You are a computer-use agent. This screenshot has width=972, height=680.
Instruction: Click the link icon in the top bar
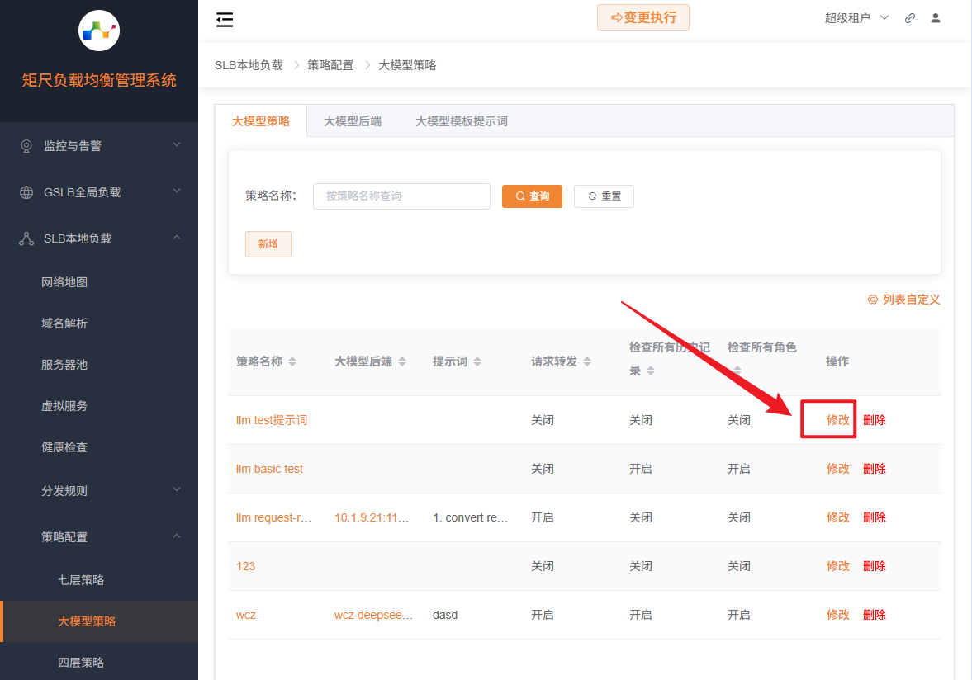pyautogui.click(x=909, y=17)
